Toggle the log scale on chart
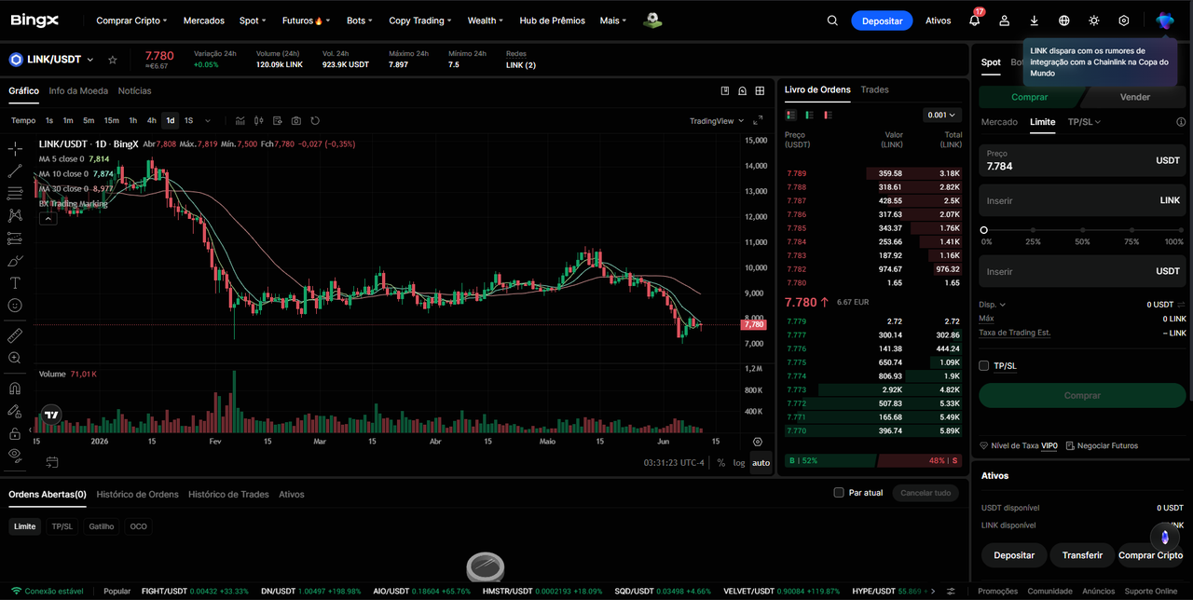Screen dimensions: 1193x600 pos(739,463)
